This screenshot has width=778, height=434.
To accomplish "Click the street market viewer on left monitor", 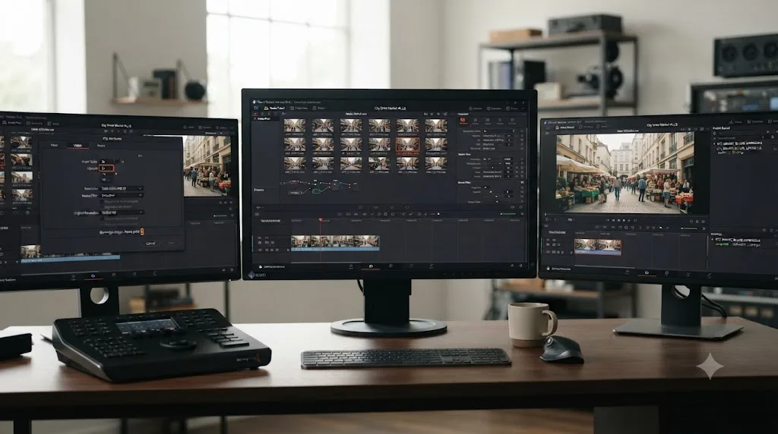I will [207, 165].
